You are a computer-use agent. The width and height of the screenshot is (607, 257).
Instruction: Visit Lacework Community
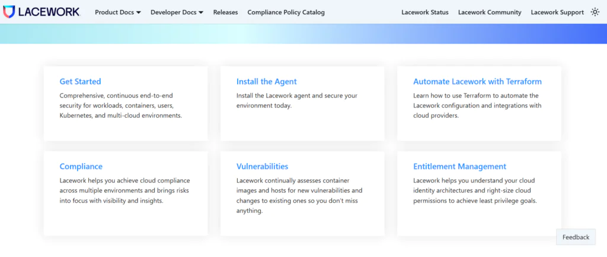(x=490, y=12)
